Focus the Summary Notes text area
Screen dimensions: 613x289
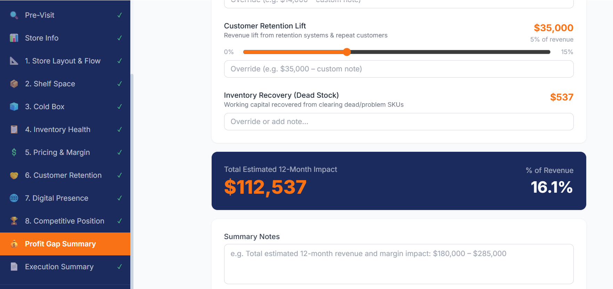(399, 264)
